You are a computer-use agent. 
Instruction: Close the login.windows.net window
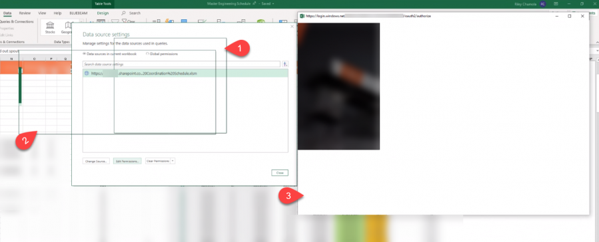pos(582,16)
